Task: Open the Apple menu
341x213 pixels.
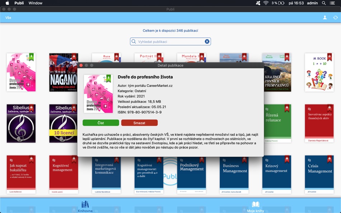Action: tap(8, 3)
